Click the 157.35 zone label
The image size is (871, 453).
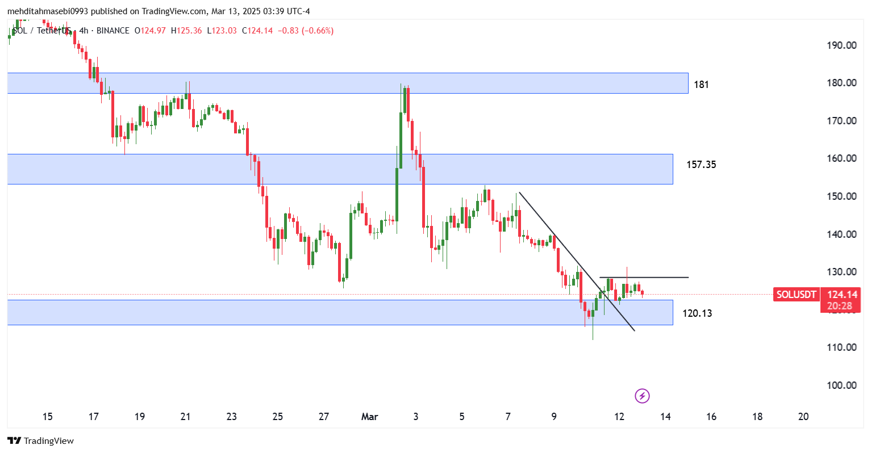[x=702, y=165]
